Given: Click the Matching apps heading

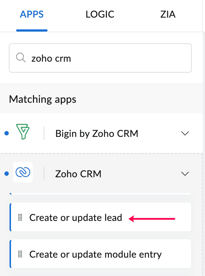Looking at the screenshot, I should (43, 99).
